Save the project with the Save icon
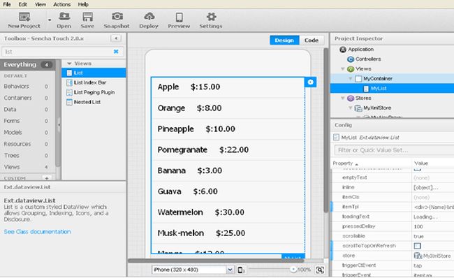This screenshot has height=278, width=454. (x=87, y=17)
